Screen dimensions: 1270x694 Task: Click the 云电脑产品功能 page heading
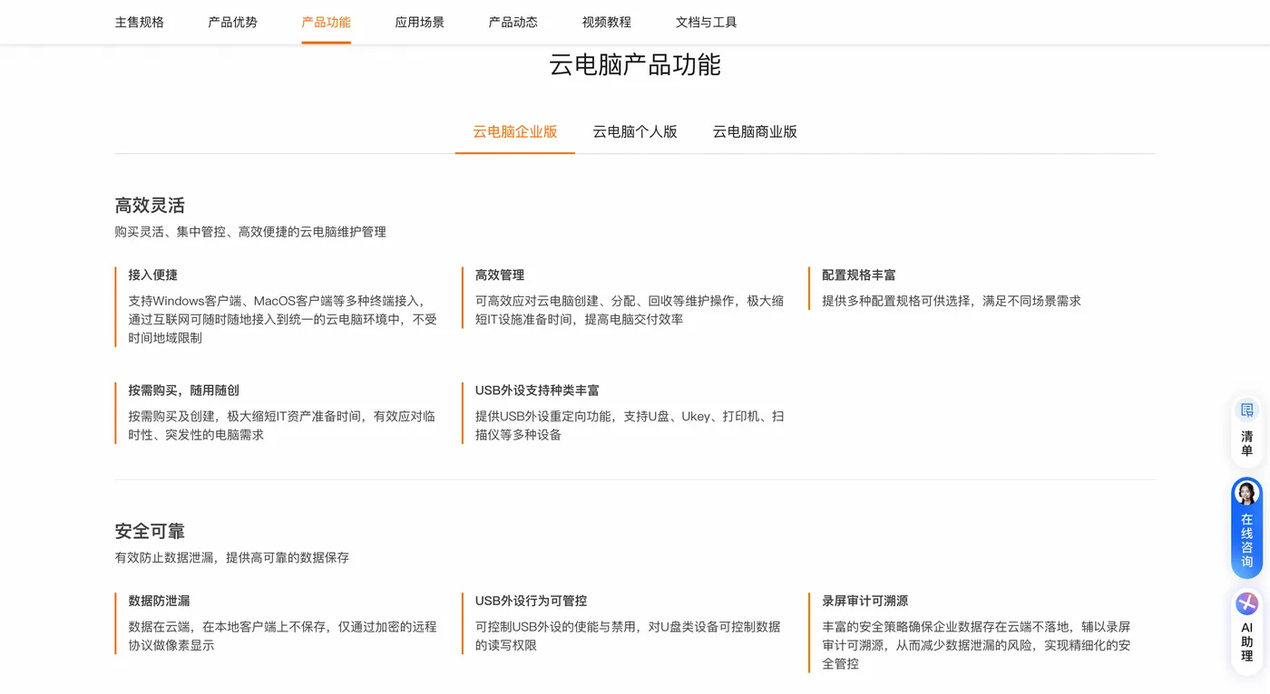coord(635,64)
